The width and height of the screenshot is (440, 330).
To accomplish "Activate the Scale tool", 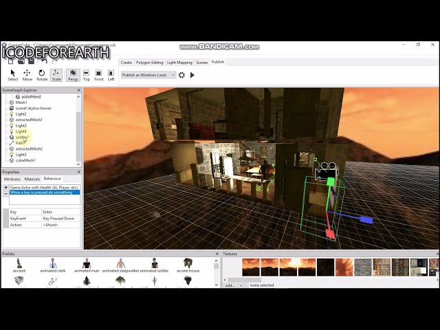I will 56,75.
